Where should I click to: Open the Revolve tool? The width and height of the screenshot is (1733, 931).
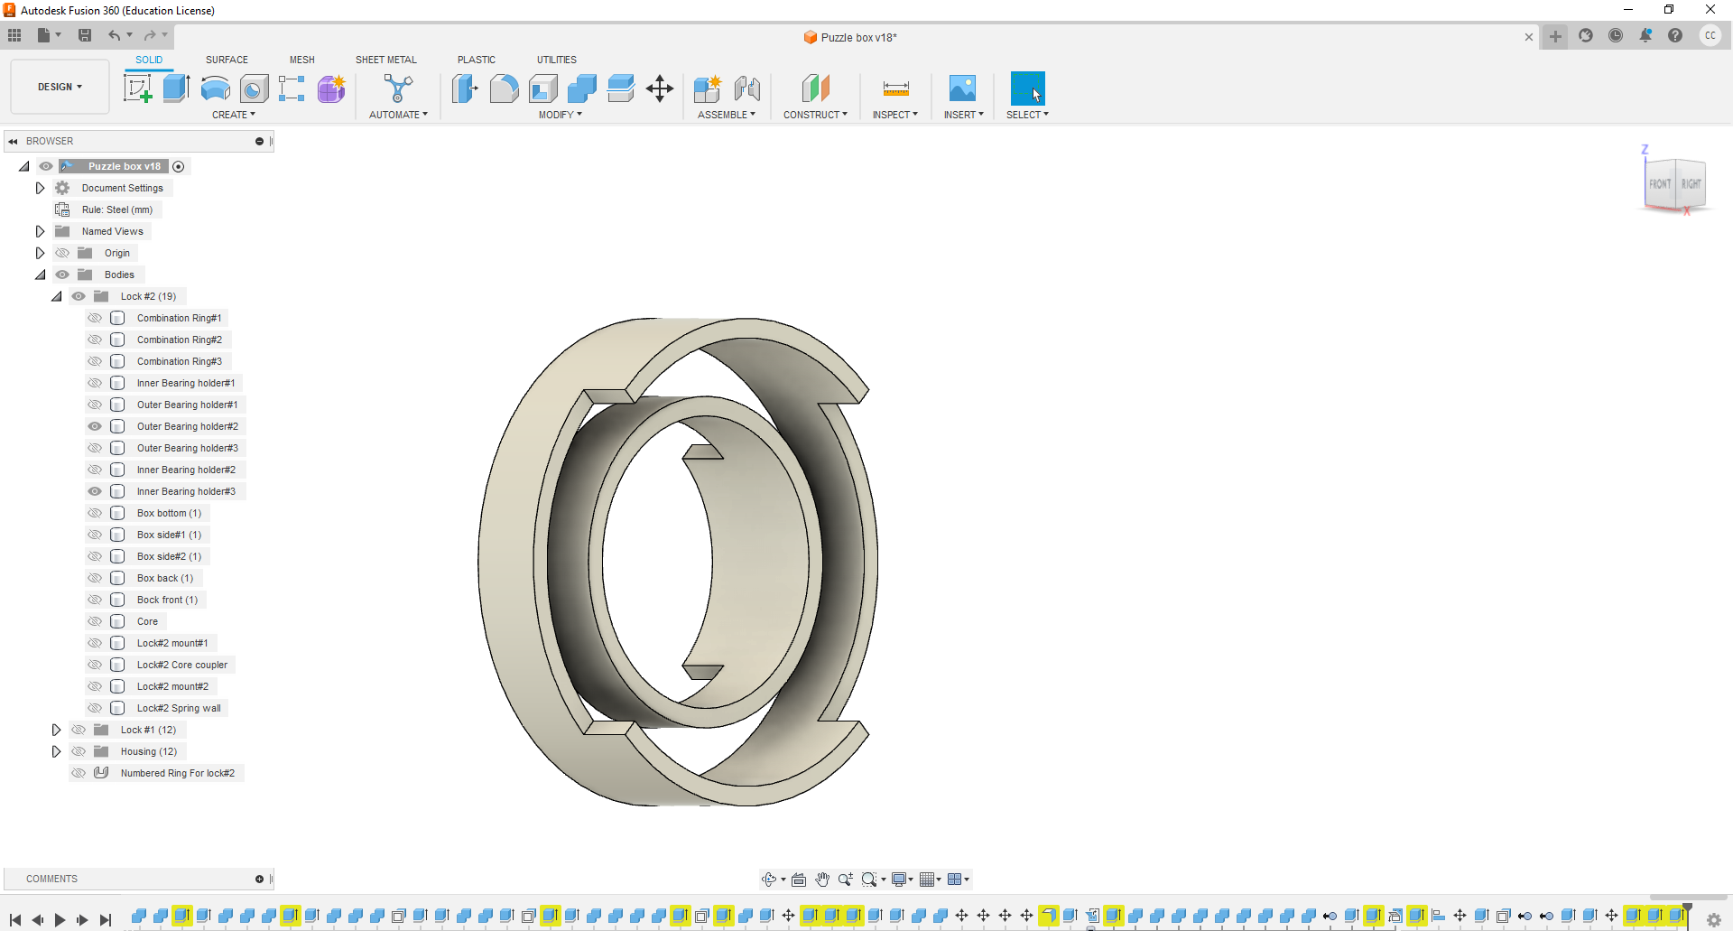214,88
